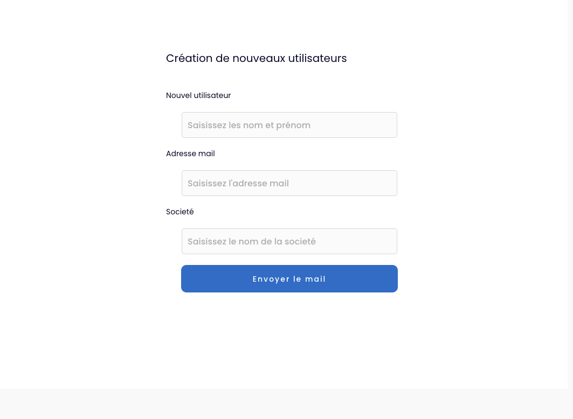
Task: Select the Adresse mail text box
Action: coord(289,183)
